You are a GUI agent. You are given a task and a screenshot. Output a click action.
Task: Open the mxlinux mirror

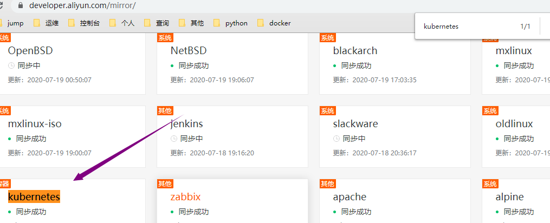pyautogui.click(x=514, y=51)
